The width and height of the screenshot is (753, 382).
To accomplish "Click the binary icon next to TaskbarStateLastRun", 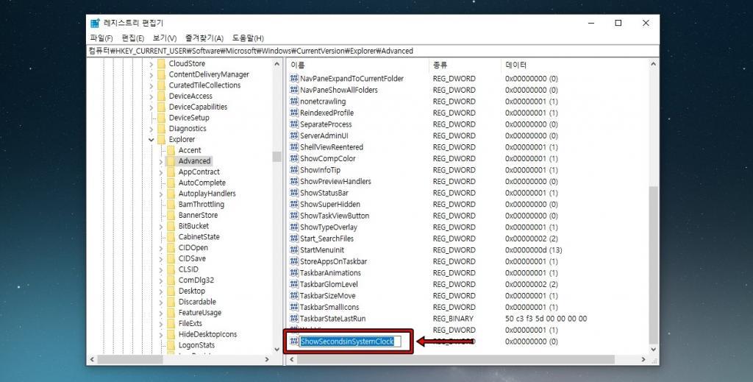I will coord(294,319).
